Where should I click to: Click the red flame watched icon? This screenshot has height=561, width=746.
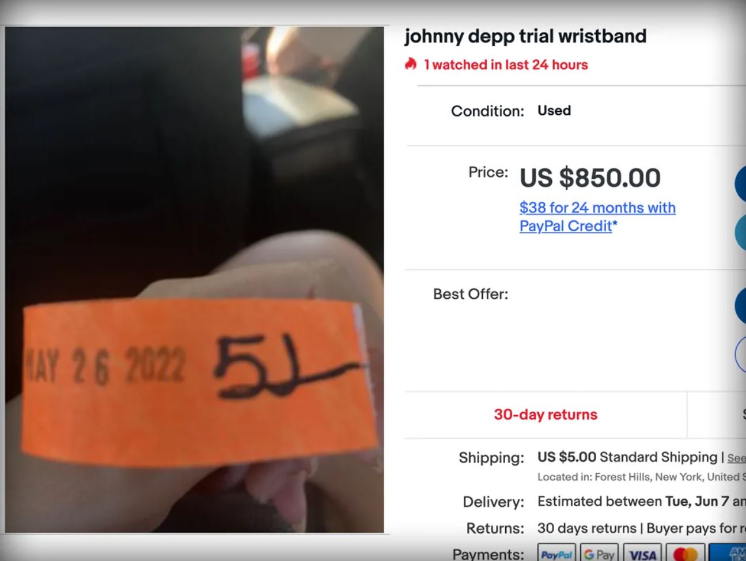tap(410, 64)
